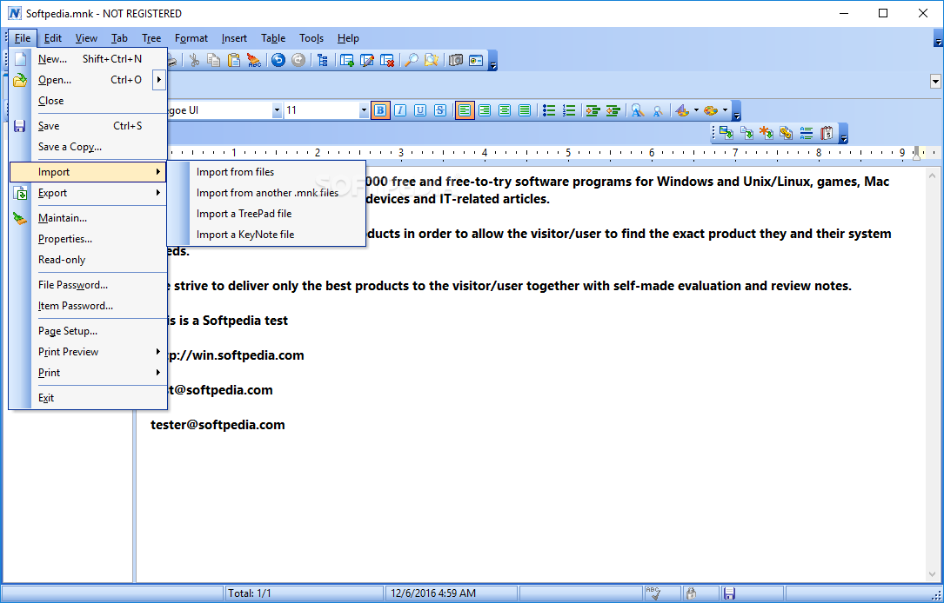The height and width of the screenshot is (603, 944).
Task: Click the insert horizontal line icon
Action: pyautogui.click(x=807, y=133)
